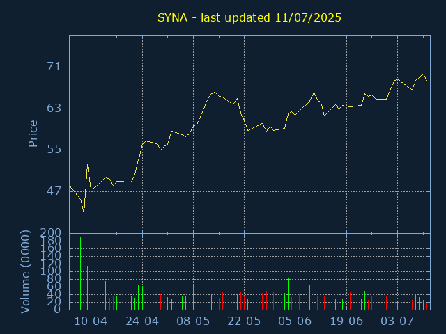
Task: Click the date label 19-06
Action: pyautogui.click(x=346, y=321)
